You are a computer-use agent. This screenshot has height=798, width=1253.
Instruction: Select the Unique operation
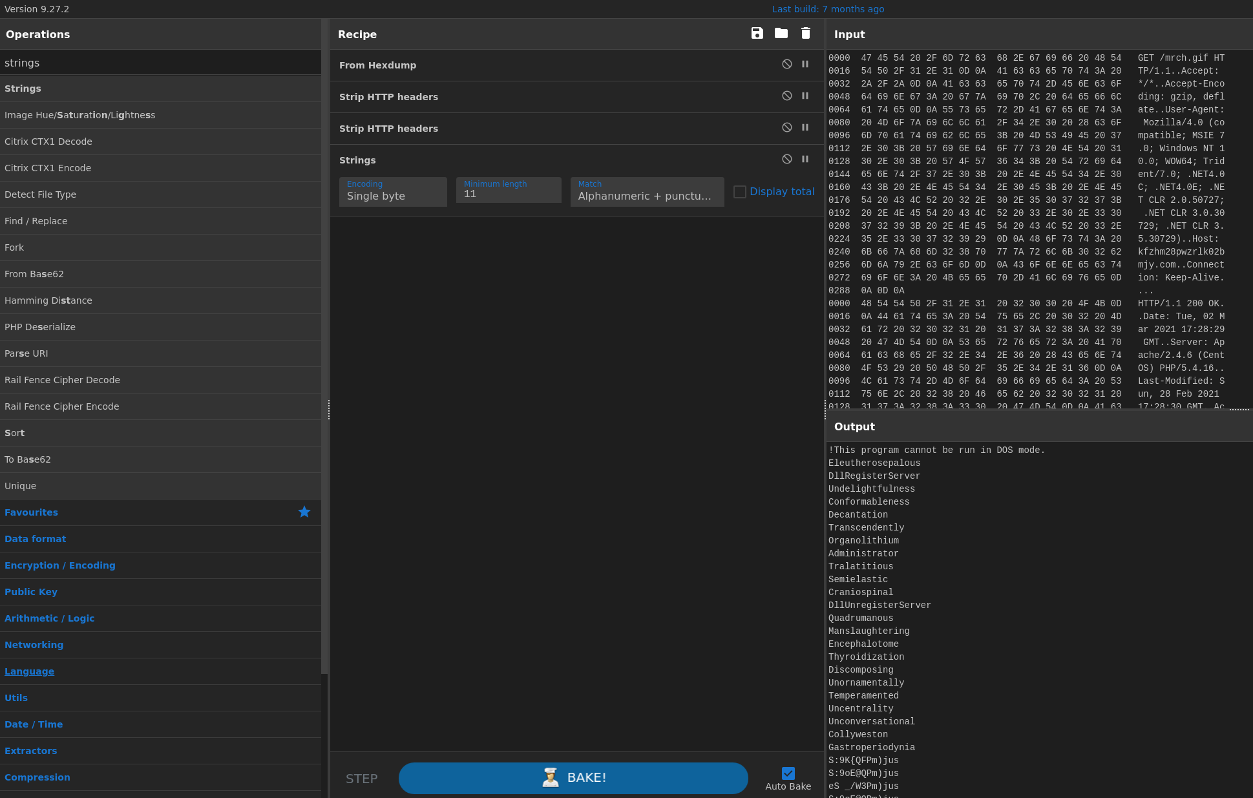pos(160,486)
